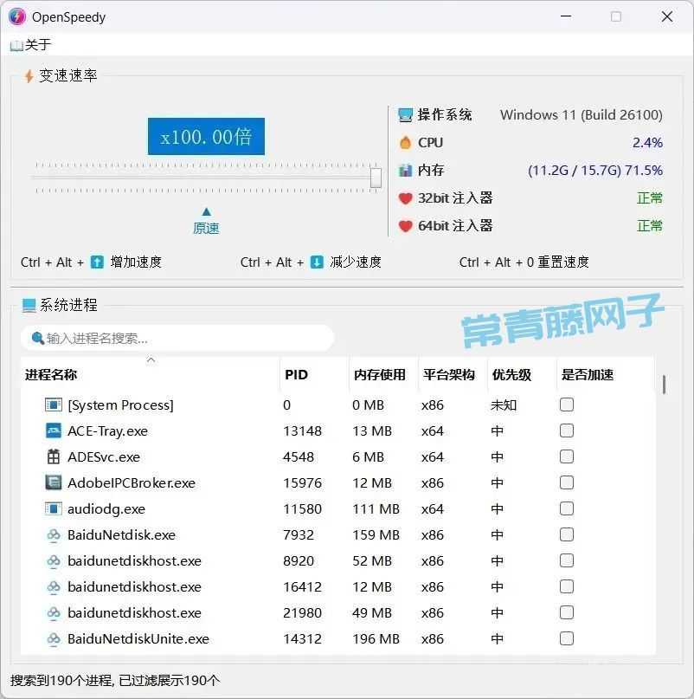Click the 内存 chart icon

pos(405,171)
